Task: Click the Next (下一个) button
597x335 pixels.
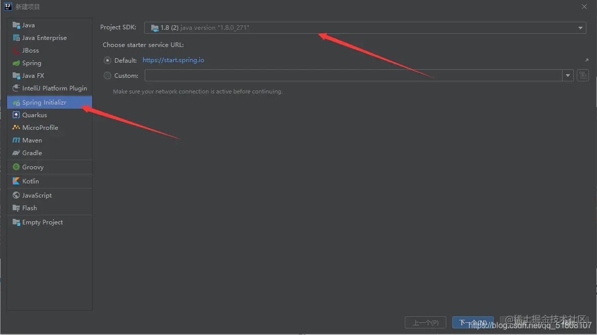Action: tap(473, 322)
